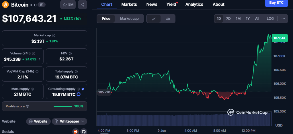Open the Yield tab
Screen dimensions: 293x134
tap(171, 4)
